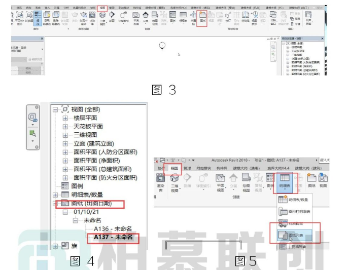
Task: Click zoom region icon in Figure 4 navigation bar
Action: click(x=33, y=133)
